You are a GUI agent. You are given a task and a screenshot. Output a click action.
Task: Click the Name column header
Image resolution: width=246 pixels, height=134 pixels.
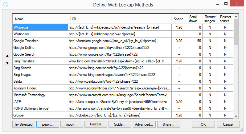tap(40, 19)
